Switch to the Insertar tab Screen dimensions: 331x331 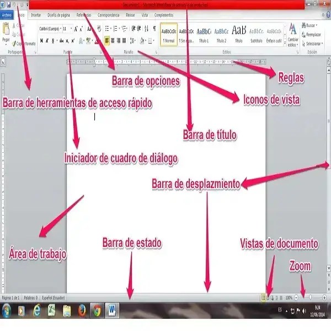[x=36, y=15]
